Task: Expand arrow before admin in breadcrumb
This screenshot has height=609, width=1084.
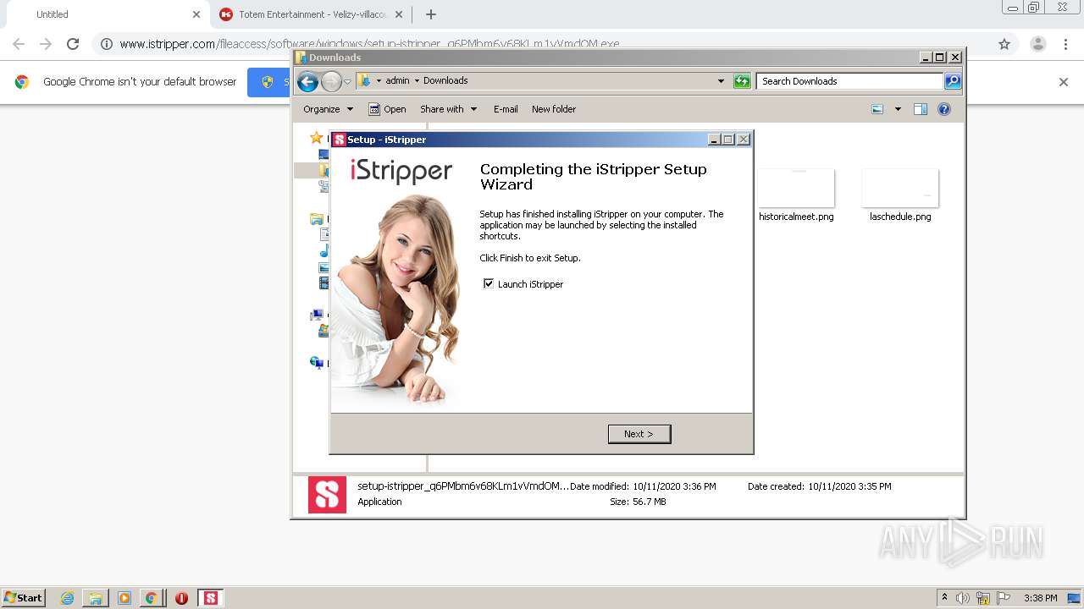Action: click(379, 81)
